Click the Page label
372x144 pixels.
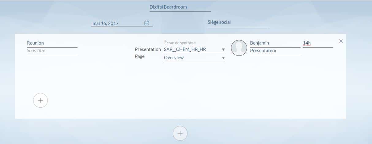click(x=140, y=56)
